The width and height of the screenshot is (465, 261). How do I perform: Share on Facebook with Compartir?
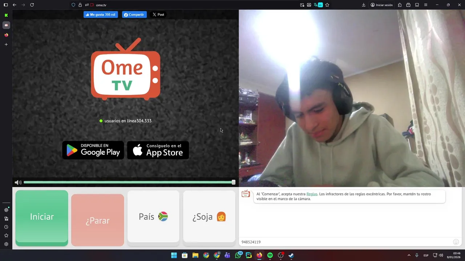(x=134, y=14)
